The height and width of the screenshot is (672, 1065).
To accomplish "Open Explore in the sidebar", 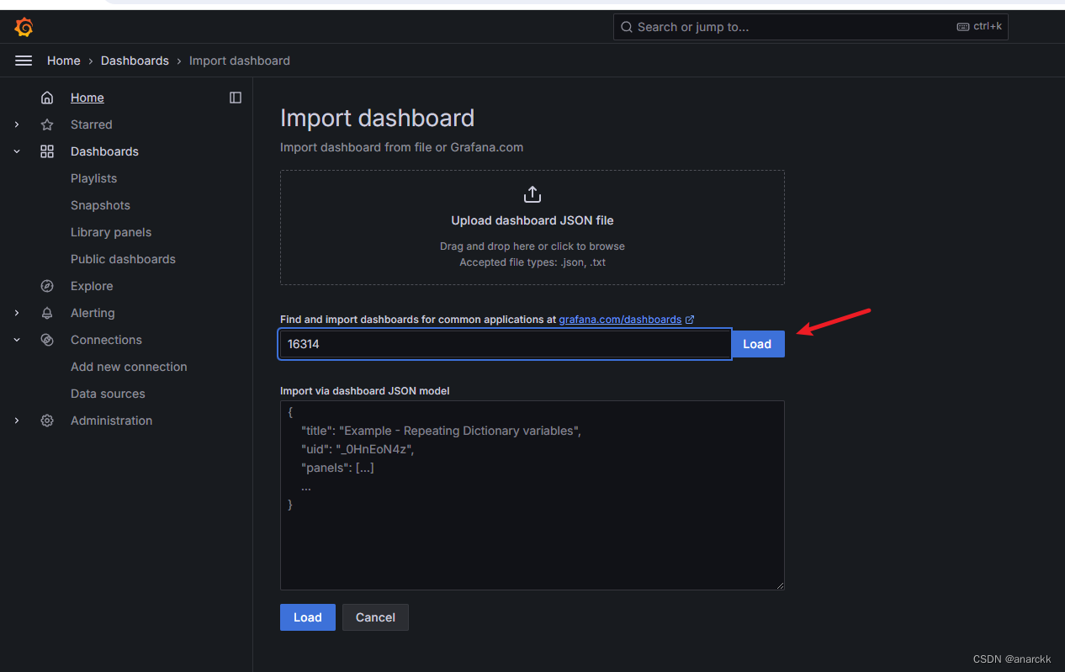I will 92,286.
